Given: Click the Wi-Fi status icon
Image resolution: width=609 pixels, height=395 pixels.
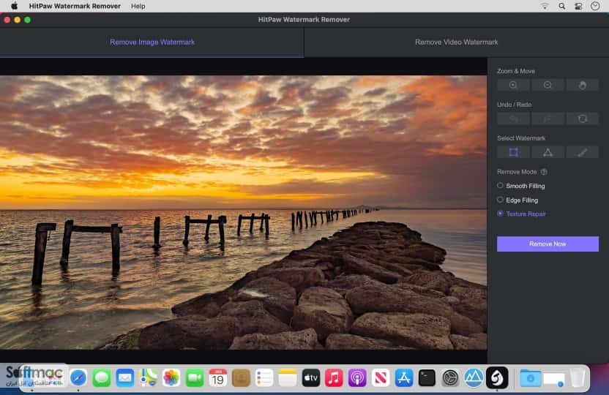Looking at the screenshot, I should (x=545, y=6).
